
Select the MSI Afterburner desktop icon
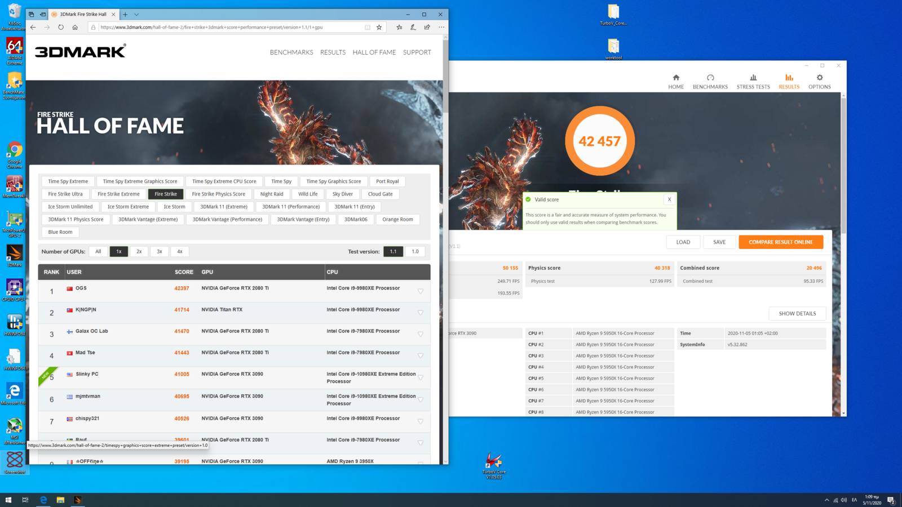[14, 432]
